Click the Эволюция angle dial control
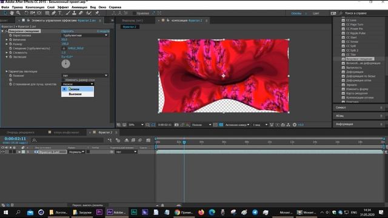This screenshot has width=388, height=218. coord(65,64)
